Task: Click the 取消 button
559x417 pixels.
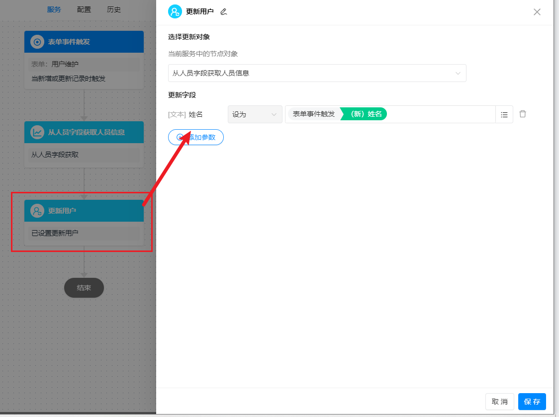Action: [499, 402]
